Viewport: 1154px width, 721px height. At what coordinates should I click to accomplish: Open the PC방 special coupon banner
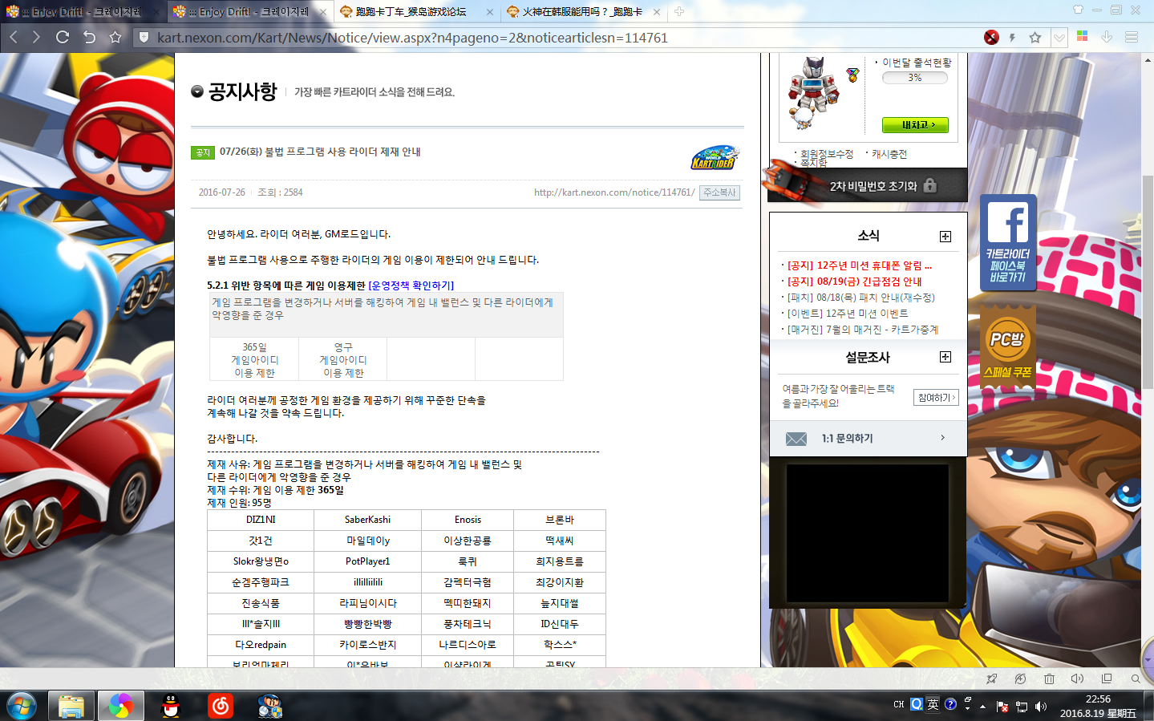(1008, 346)
